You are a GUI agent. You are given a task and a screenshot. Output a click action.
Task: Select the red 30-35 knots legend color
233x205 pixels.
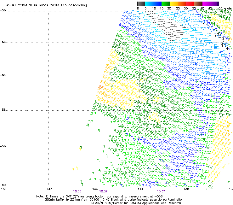click(190, 4)
